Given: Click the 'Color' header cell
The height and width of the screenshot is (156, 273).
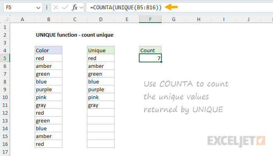Looking at the screenshot, I should point(49,50).
